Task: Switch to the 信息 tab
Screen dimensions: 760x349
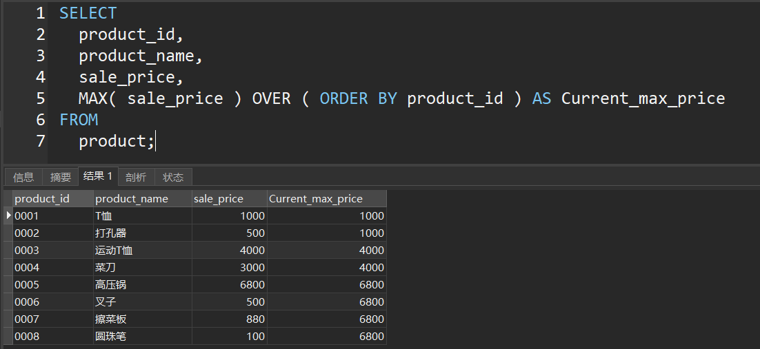Action: (23, 177)
